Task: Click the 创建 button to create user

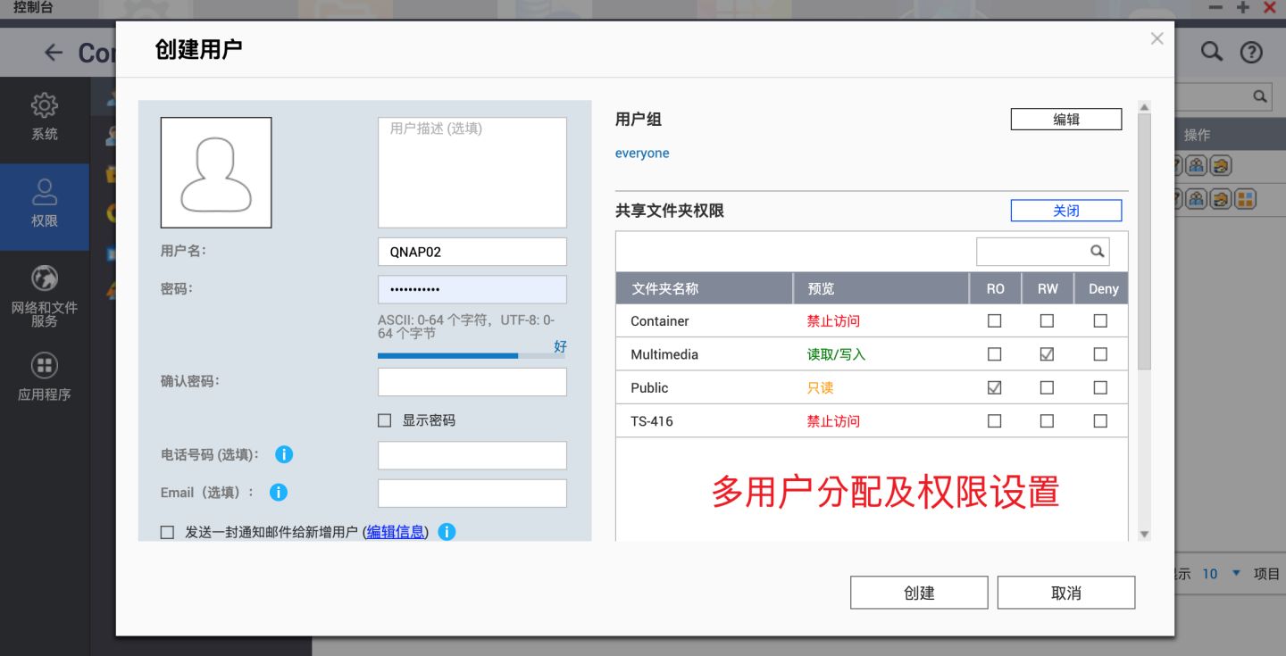Action: point(919,592)
